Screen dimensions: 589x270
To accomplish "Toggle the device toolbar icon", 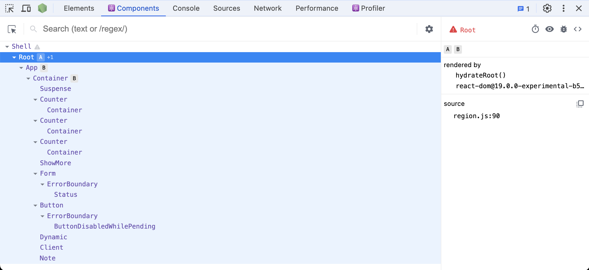I will pos(26,9).
